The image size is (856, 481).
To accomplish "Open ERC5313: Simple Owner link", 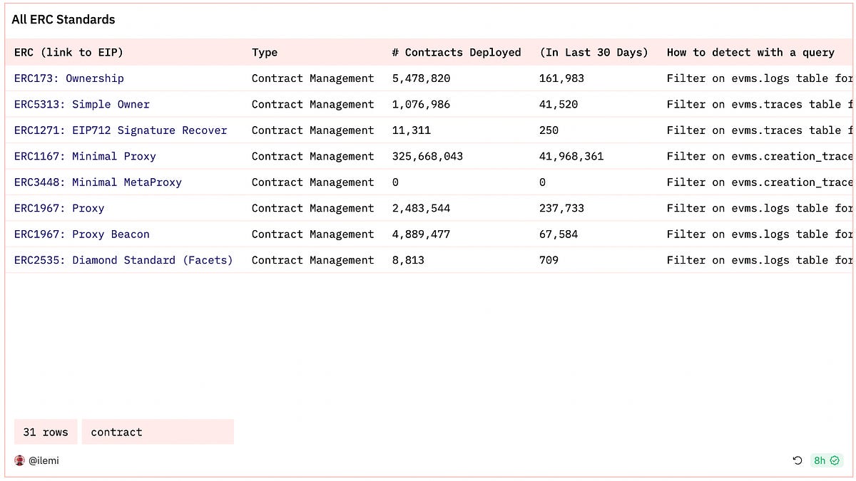I will pos(81,104).
